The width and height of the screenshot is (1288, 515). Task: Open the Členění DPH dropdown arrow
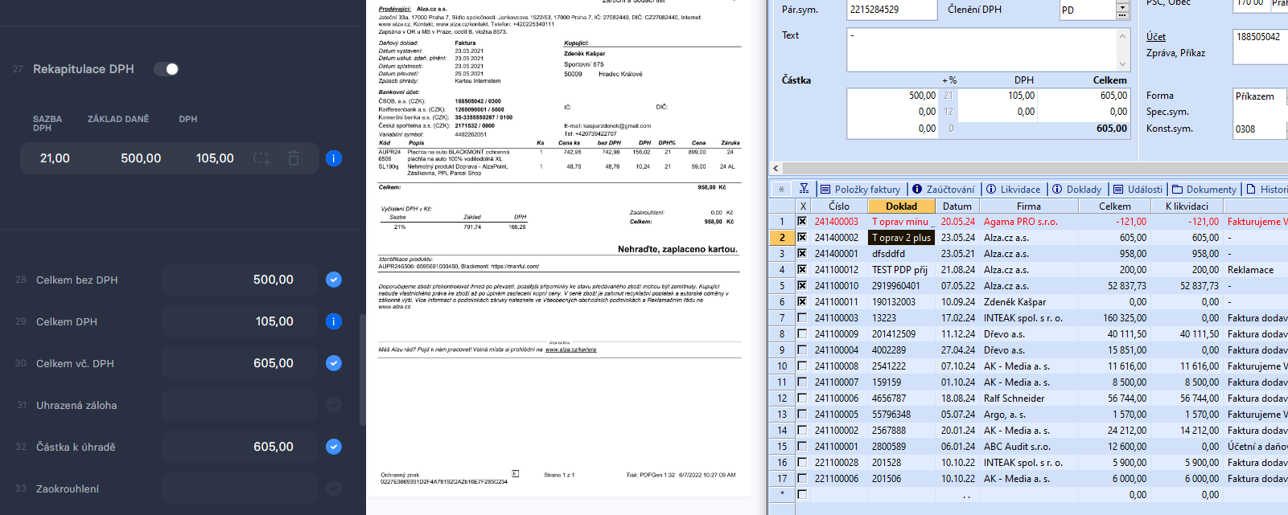click(x=1122, y=6)
